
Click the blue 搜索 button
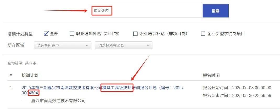click(216, 11)
